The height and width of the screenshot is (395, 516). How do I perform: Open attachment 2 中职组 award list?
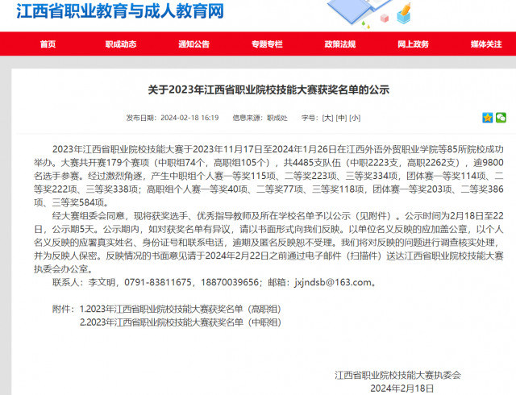pyautogui.click(x=181, y=322)
